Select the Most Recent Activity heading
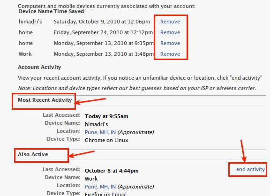270x196 pixels. 45,100
